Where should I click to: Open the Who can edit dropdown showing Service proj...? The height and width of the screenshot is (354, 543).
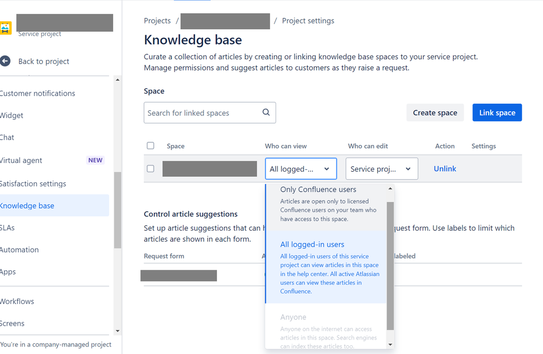[x=382, y=169]
